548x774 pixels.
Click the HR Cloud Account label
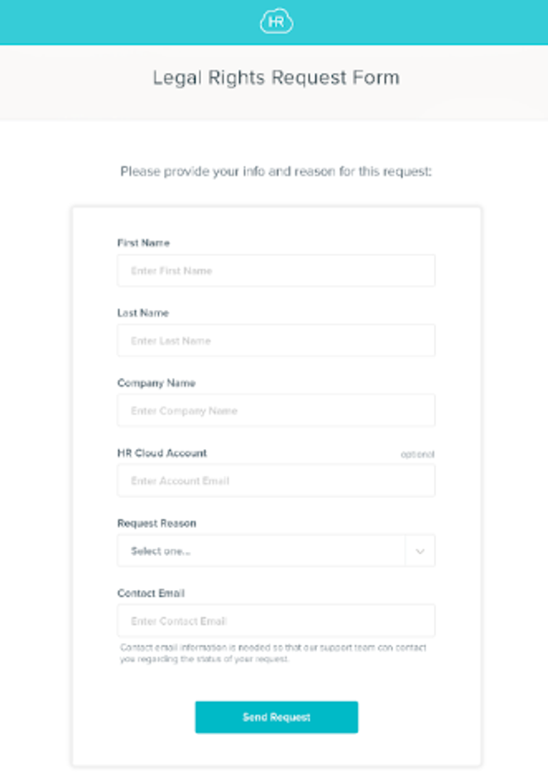coord(161,453)
